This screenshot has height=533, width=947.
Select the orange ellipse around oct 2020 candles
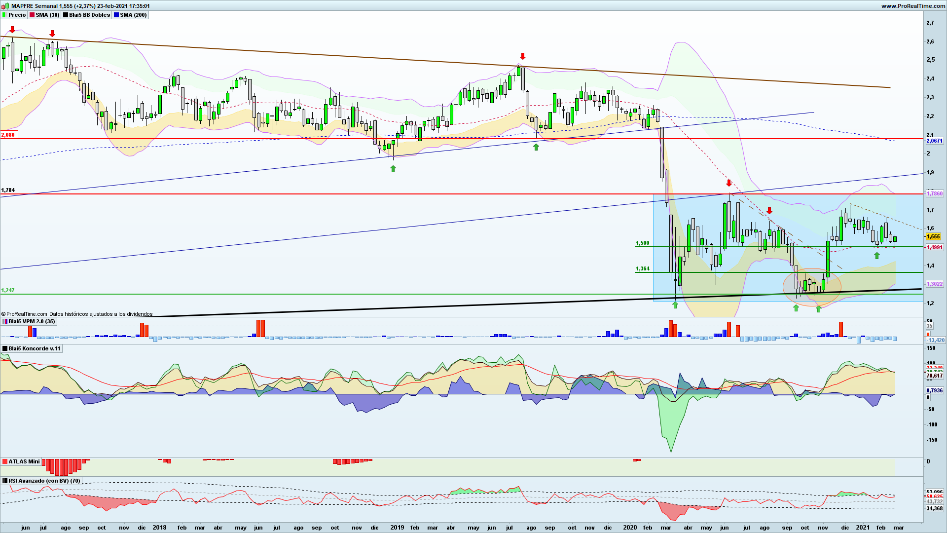(x=812, y=287)
